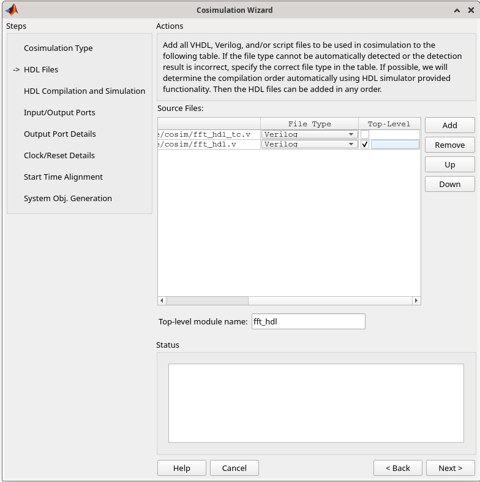The width and height of the screenshot is (480, 482).
Task: Open Help for the wizard
Action: point(181,468)
